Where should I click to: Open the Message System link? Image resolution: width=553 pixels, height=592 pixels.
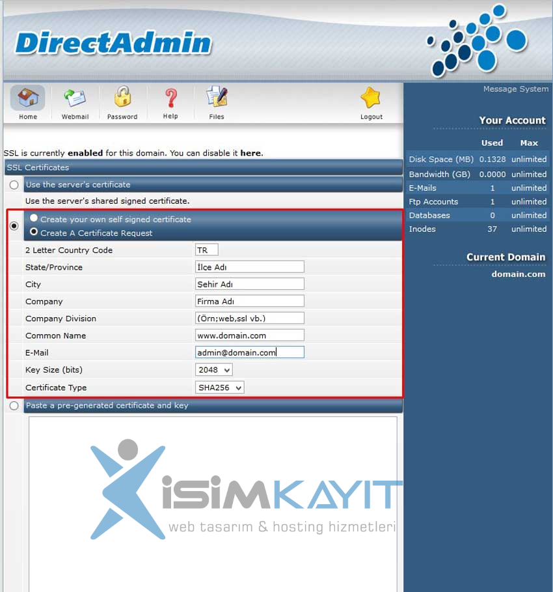pyautogui.click(x=516, y=89)
